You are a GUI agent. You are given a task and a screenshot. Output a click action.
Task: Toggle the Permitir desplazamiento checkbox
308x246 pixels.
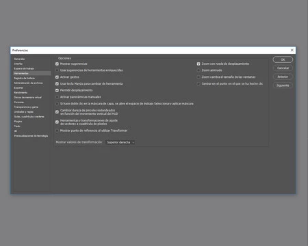[57, 90]
